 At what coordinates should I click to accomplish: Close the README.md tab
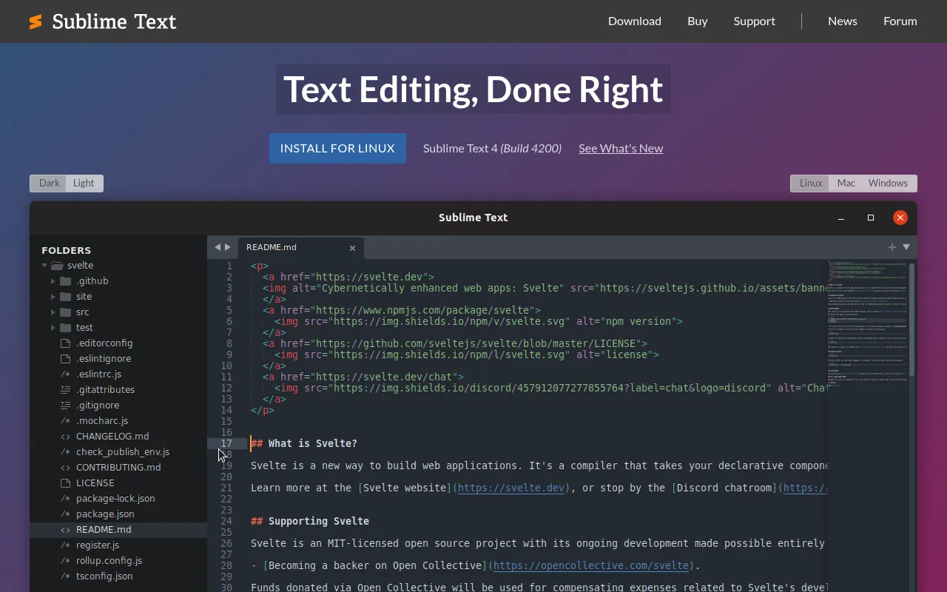(353, 248)
